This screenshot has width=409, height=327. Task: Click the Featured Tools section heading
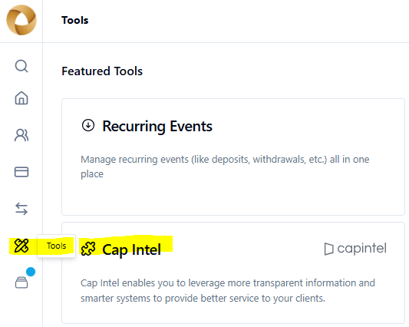[102, 71]
